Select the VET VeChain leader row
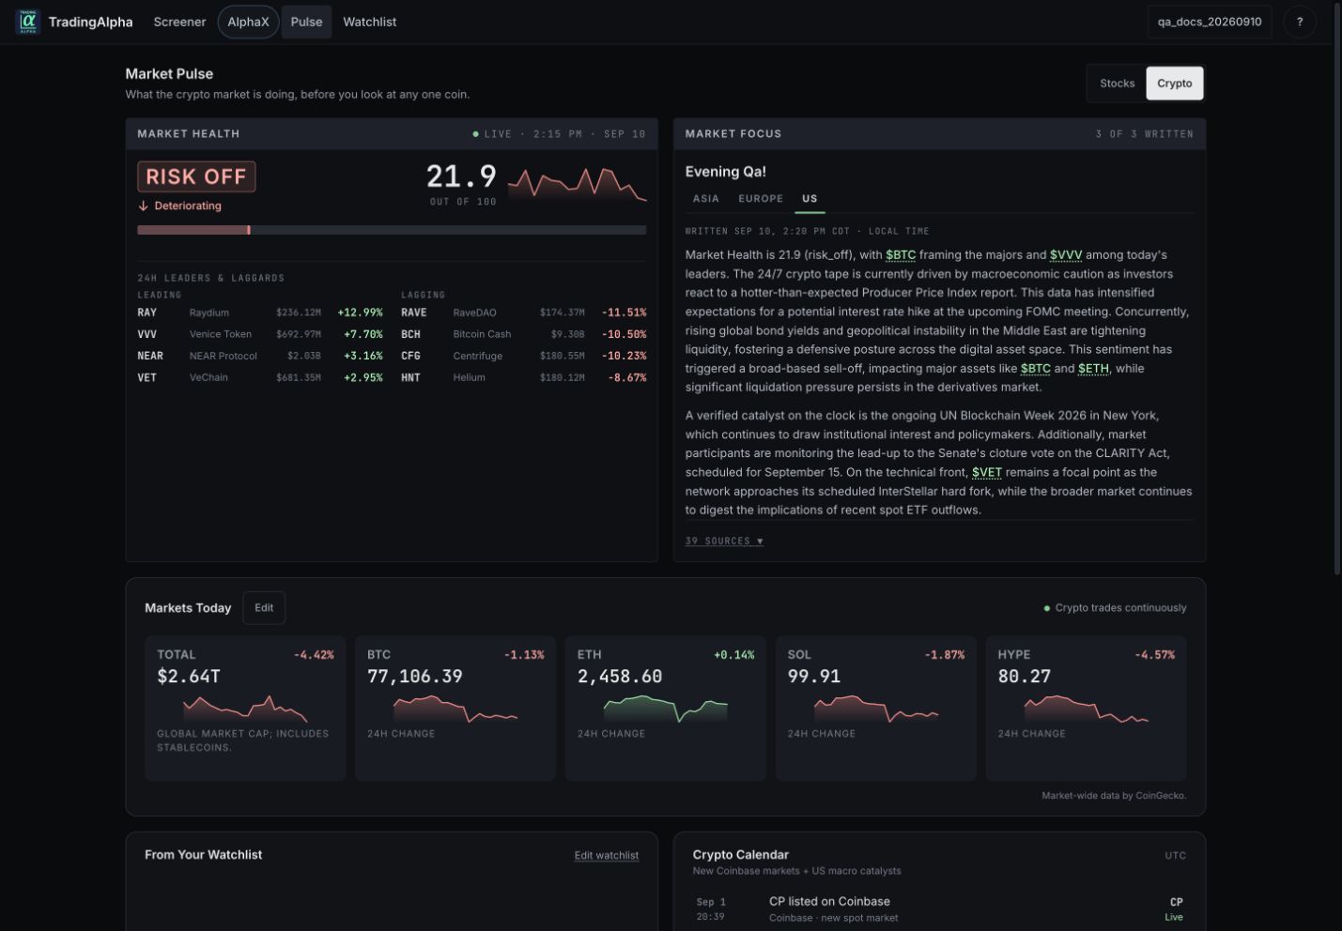Image resolution: width=1342 pixels, height=931 pixels. pyautogui.click(x=260, y=377)
